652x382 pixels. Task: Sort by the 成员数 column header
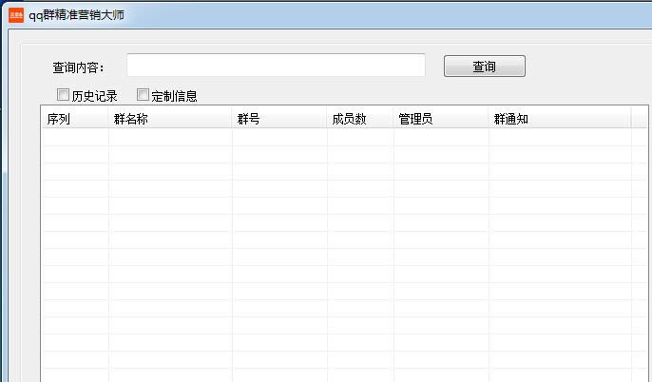pyautogui.click(x=360, y=119)
